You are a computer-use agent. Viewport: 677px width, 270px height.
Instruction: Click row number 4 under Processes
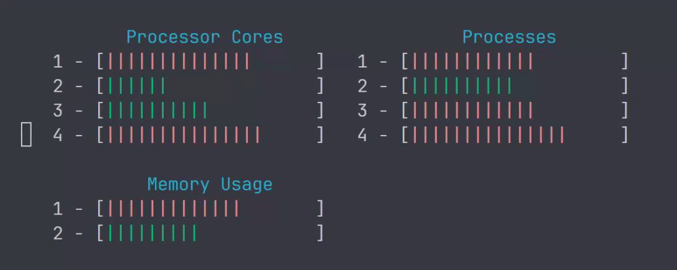click(x=363, y=136)
